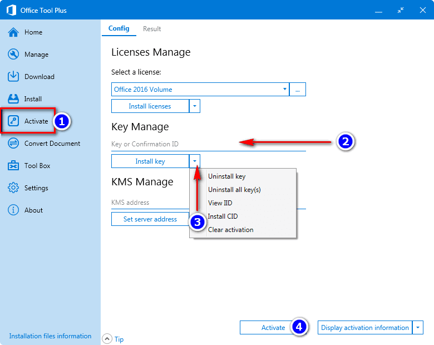The width and height of the screenshot is (434, 345).
Task: Choose Install CID from the menu
Action: [223, 216]
